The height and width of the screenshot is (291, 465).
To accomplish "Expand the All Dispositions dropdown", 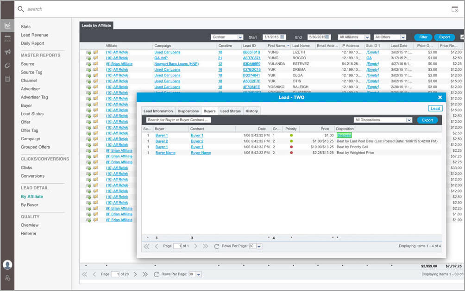I will click(408, 120).
